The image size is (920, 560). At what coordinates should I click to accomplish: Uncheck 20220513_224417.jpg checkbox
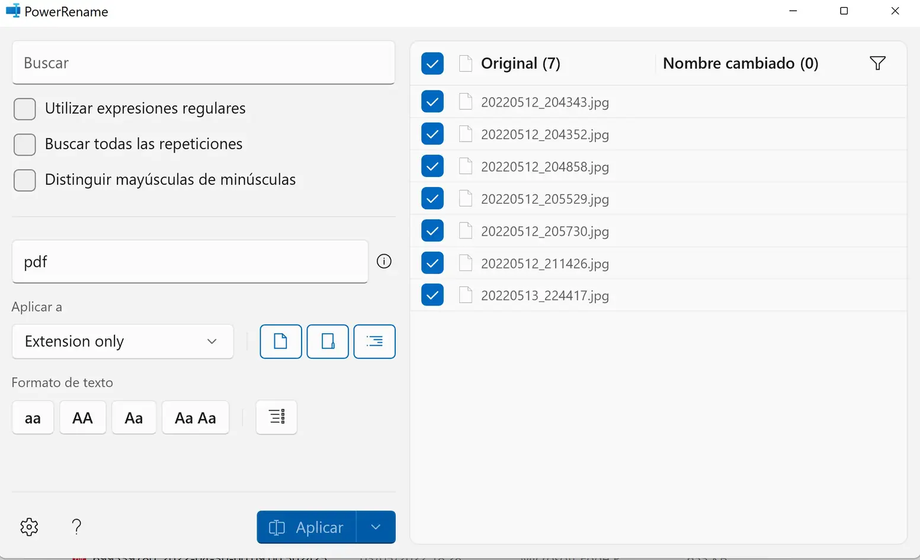tap(432, 295)
